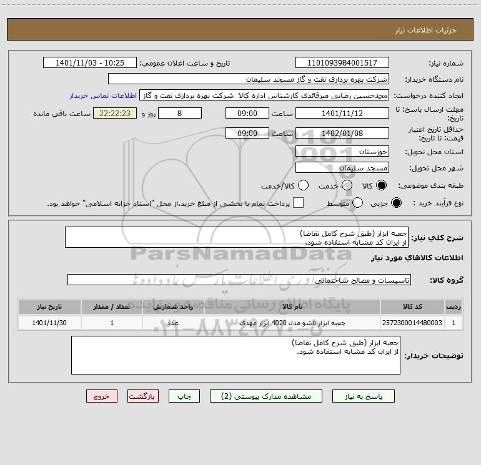Click the ردیف column header

tap(454, 306)
